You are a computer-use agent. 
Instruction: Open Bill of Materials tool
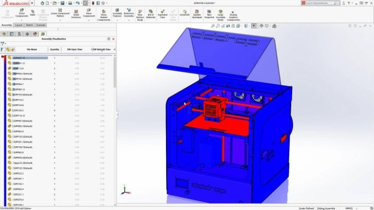click(151, 14)
